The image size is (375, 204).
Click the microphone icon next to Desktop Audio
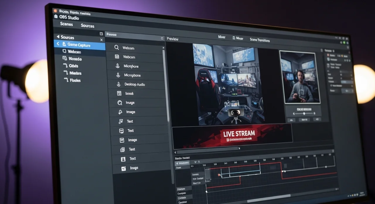[x=119, y=84]
